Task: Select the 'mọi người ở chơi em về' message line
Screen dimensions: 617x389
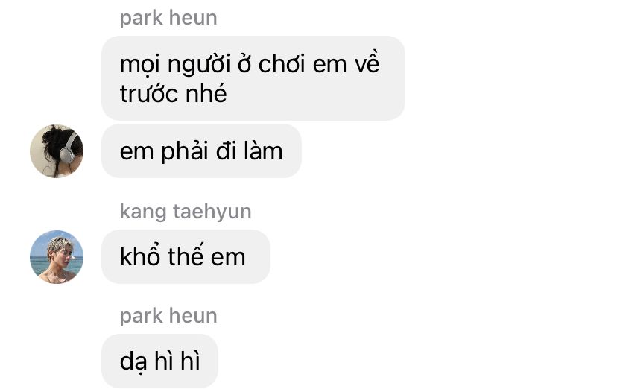Action: 250,63
